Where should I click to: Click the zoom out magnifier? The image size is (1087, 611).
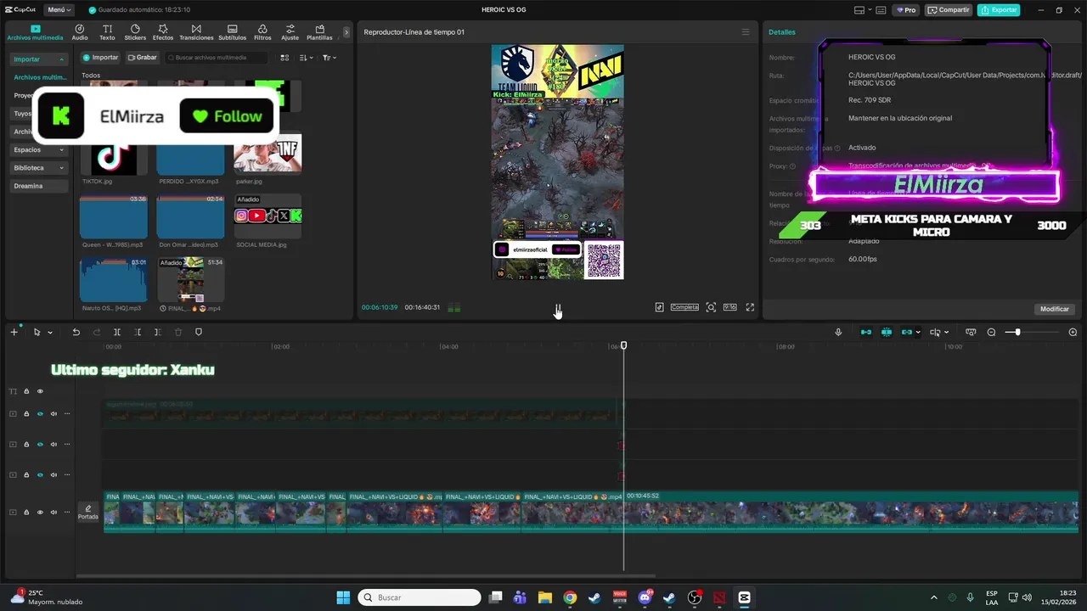[x=991, y=332]
